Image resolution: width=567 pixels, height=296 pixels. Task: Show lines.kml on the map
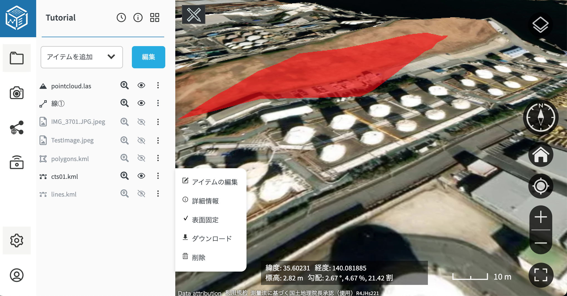click(x=141, y=194)
